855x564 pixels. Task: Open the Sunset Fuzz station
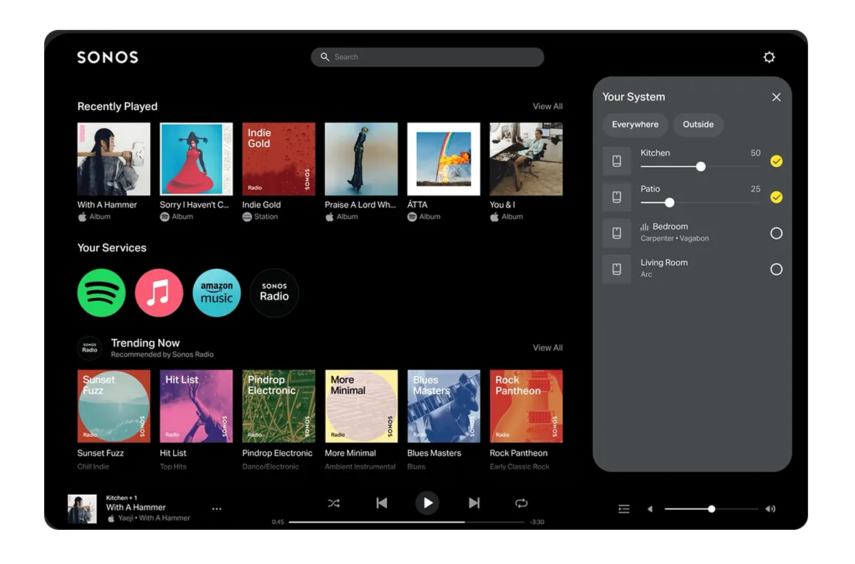tap(114, 406)
